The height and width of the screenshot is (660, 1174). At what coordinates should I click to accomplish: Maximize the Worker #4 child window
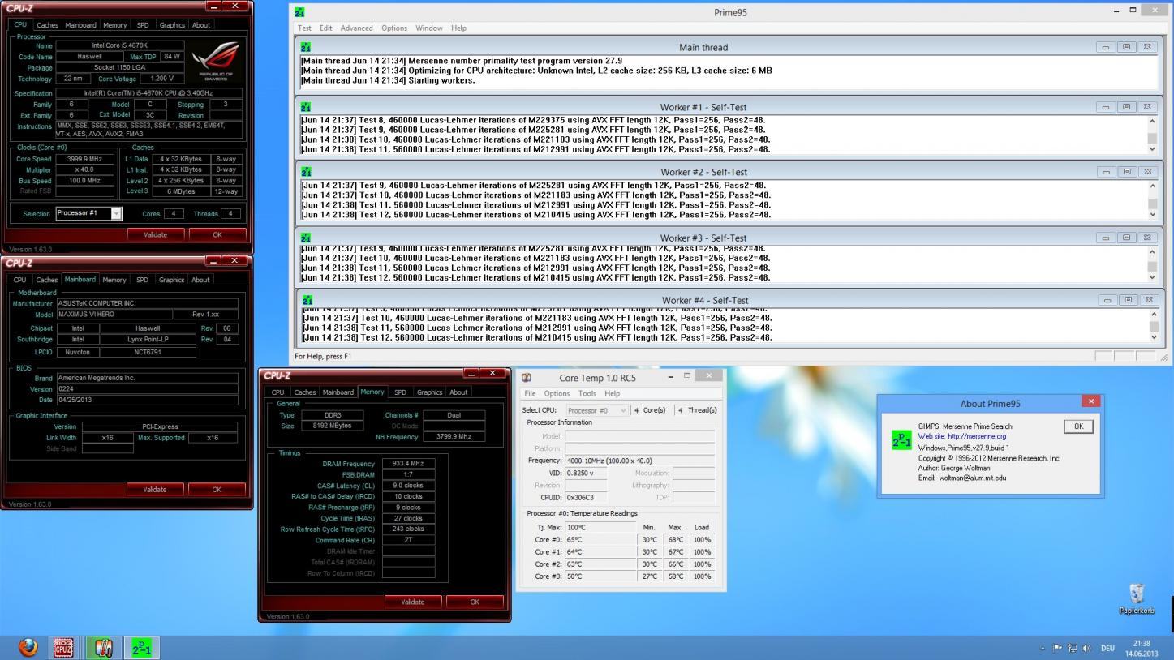click(x=1128, y=300)
